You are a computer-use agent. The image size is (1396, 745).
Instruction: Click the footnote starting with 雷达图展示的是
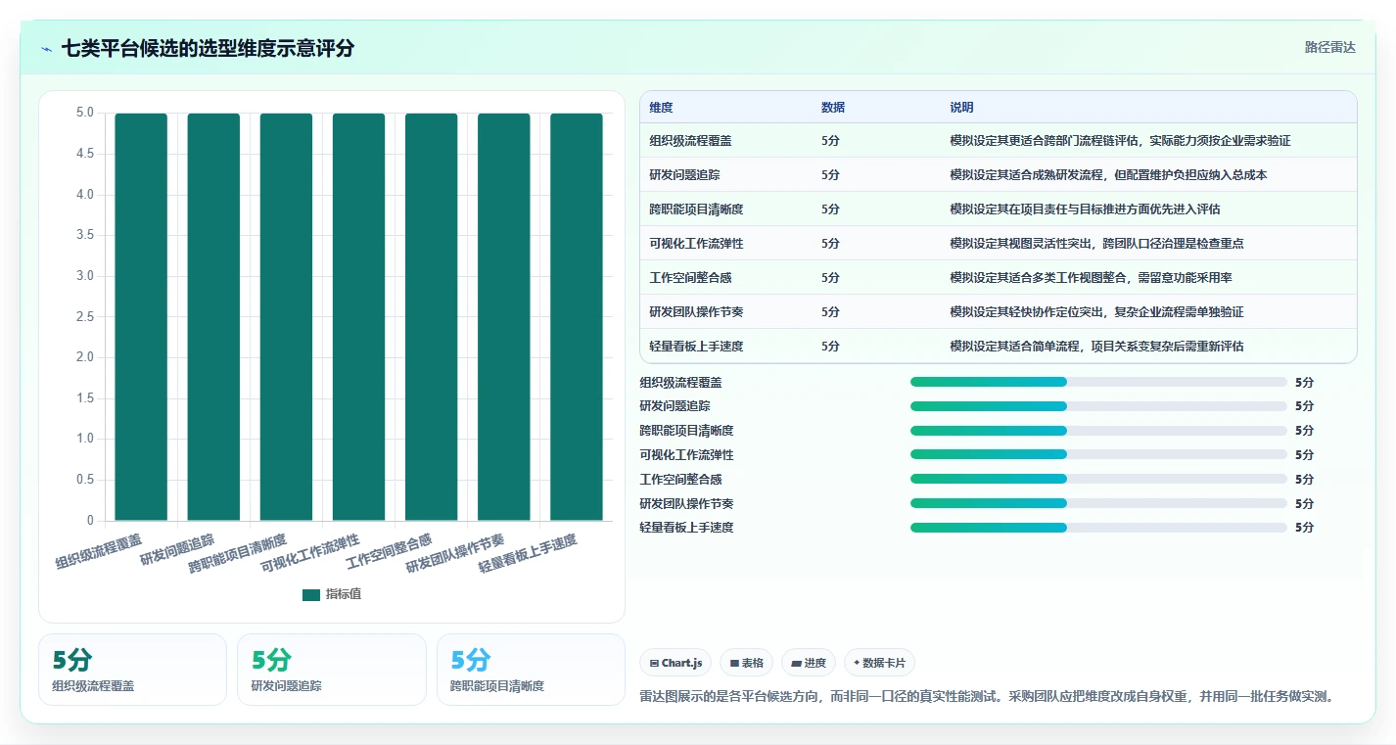(987, 697)
